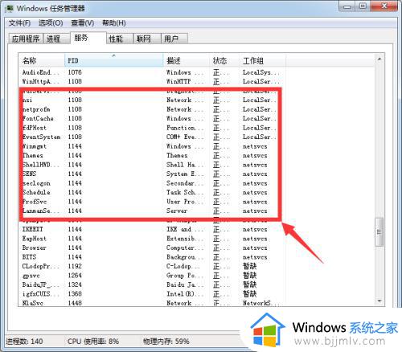
Task: Select the nsi service row
Action: [151, 100]
